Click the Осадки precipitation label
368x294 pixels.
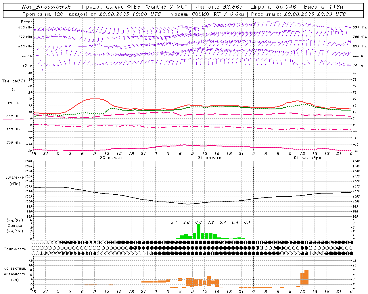point(15,226)
